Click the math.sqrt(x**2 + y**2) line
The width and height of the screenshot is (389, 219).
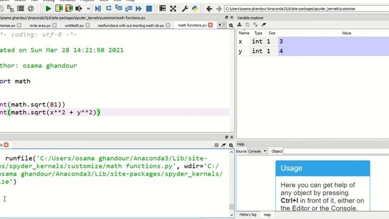click(x=50, y=112)
